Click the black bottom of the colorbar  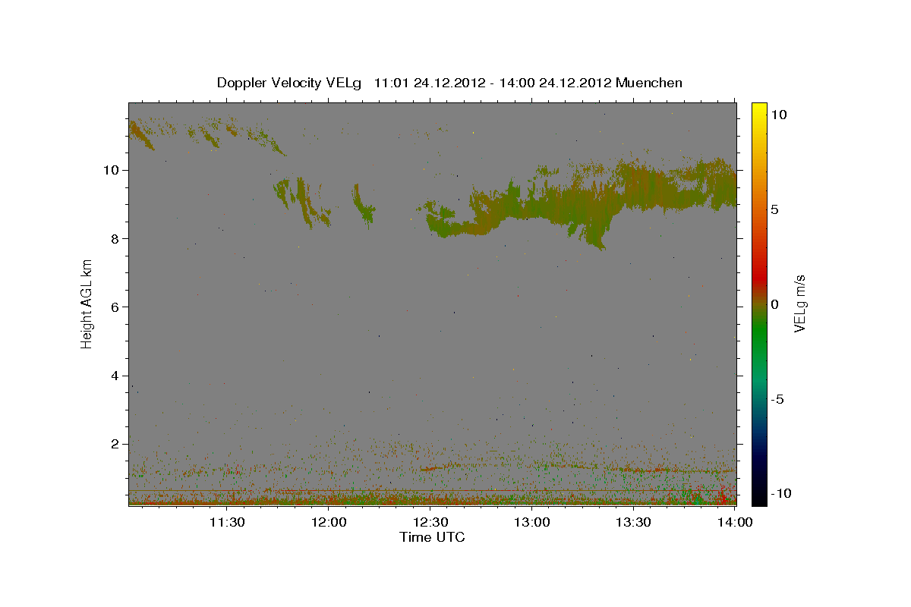759,497
